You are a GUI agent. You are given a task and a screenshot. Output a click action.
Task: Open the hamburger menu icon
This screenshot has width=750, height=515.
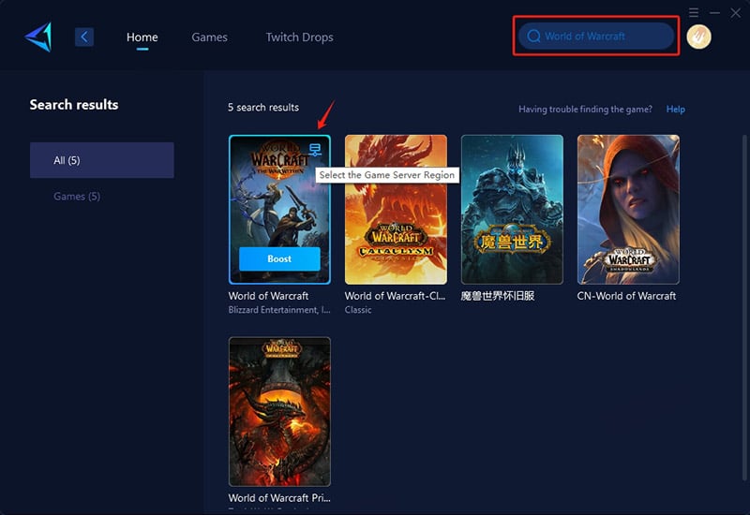pos(694,12)
